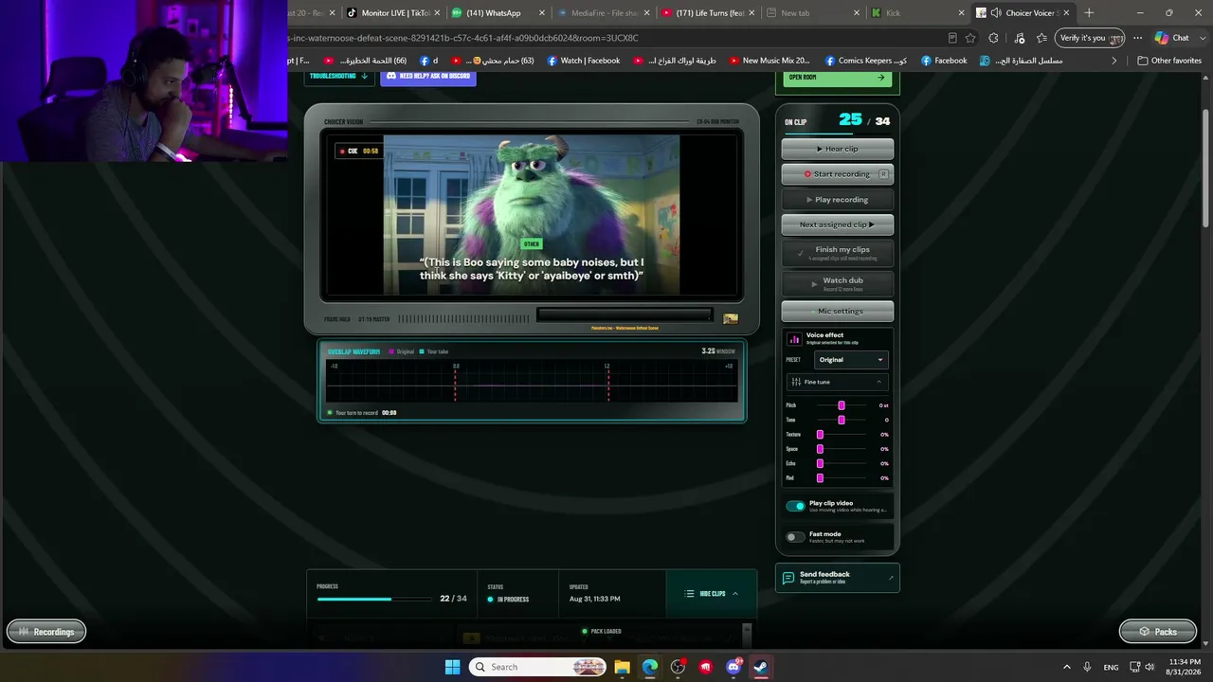Screen dimensions: 1213x682
Task: Open File Explorer from the taskbar
Action: [622, 667]
